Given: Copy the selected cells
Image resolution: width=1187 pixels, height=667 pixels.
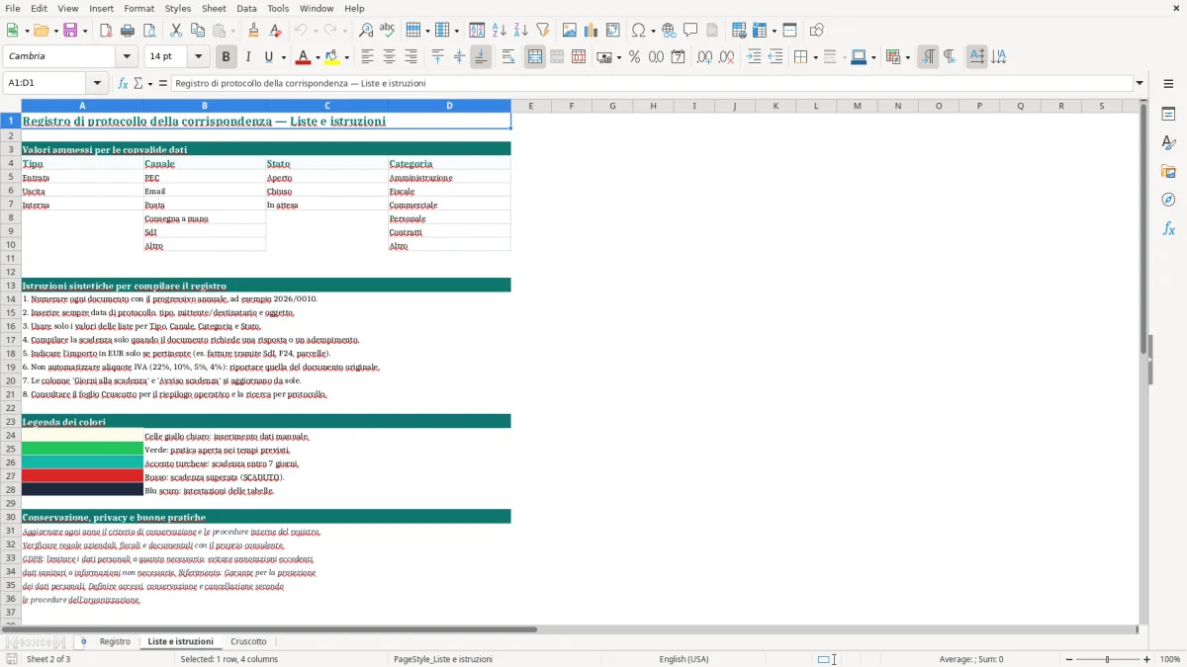Looking at the screenshot, I should coord(197,31).
